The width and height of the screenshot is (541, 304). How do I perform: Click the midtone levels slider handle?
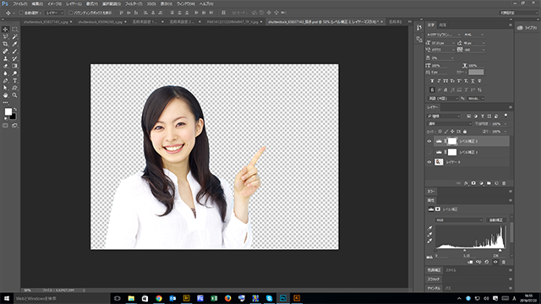(x=464, y=251)
